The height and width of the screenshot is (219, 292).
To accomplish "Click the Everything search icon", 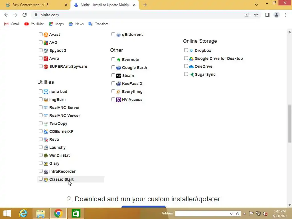I will click(x=119, y=92).
